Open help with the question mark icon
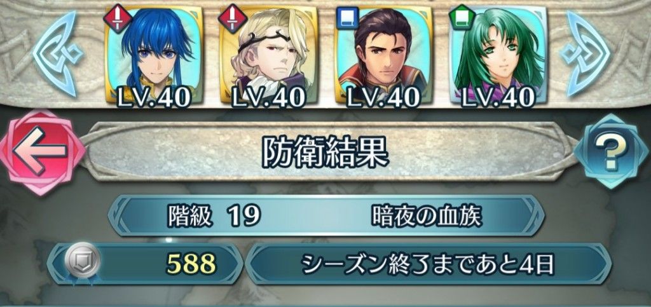The width and height of the screenshot is (651, 307). tap(611, 151)
